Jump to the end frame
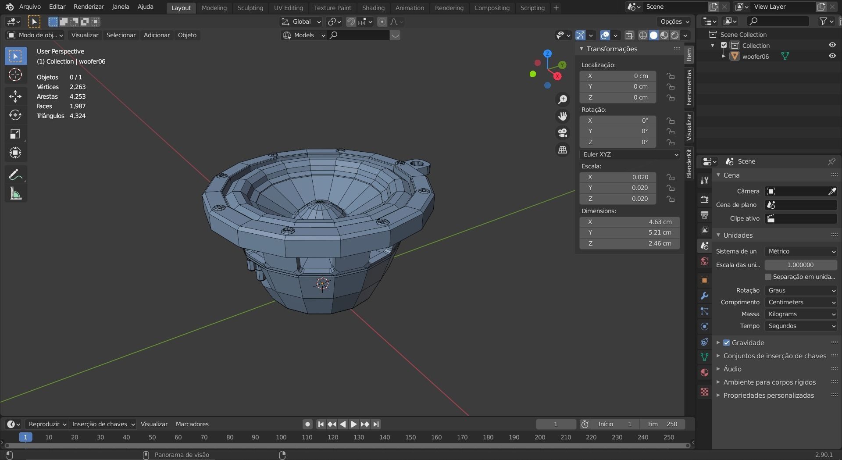This screenshot has width=842, height=460. 376,424
